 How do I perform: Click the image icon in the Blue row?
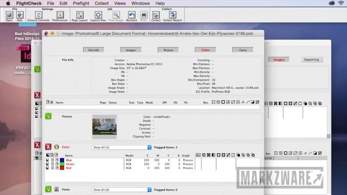tap(47, 160)
